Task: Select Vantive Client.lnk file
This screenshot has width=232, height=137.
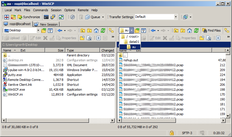Action: pos(20,85)
